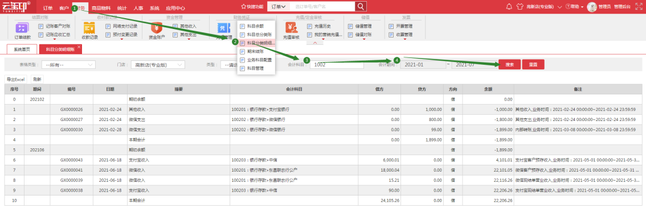
Task: Open the 资金账户 shield icon
Action: [x=156, y=28]
